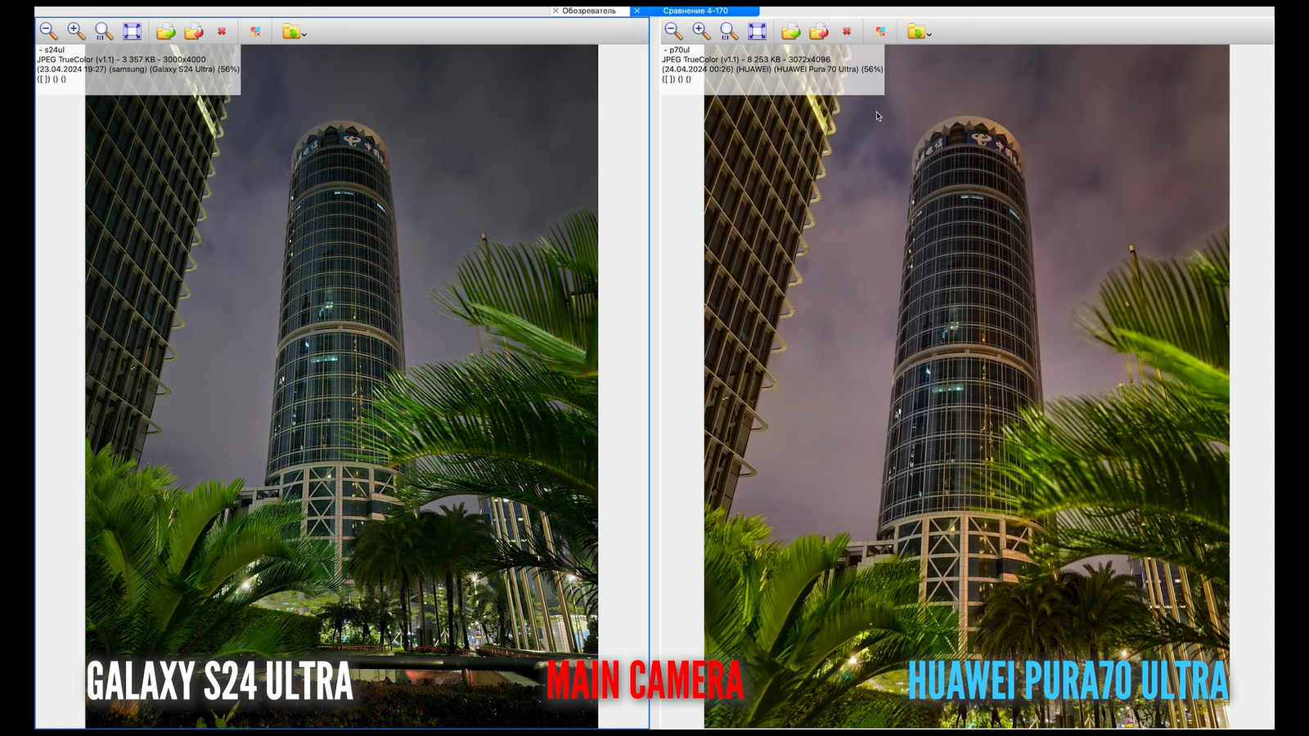
Task: Open folder icon in right pane toolbar
Action: tap(915, 31)
